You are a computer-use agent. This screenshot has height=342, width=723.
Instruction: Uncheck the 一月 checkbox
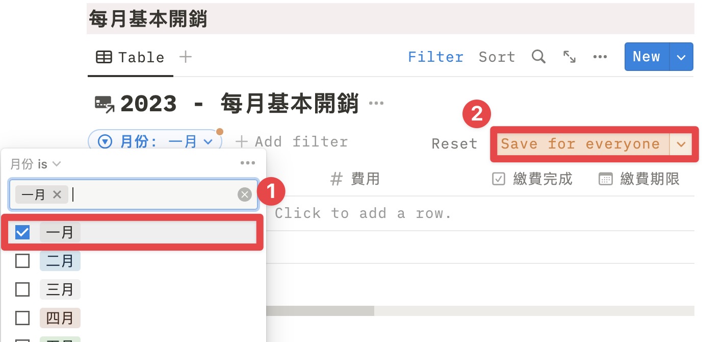click(22, 233)
